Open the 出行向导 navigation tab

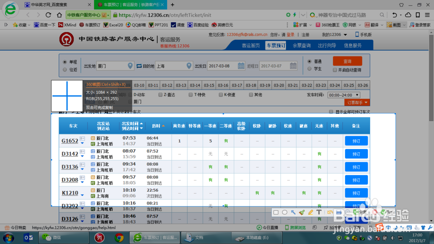pyautogui.click(x=327, y=46)
